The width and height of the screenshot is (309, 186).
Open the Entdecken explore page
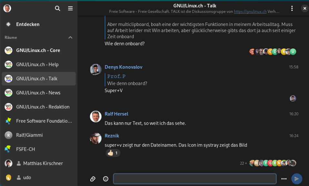[39, 24]
